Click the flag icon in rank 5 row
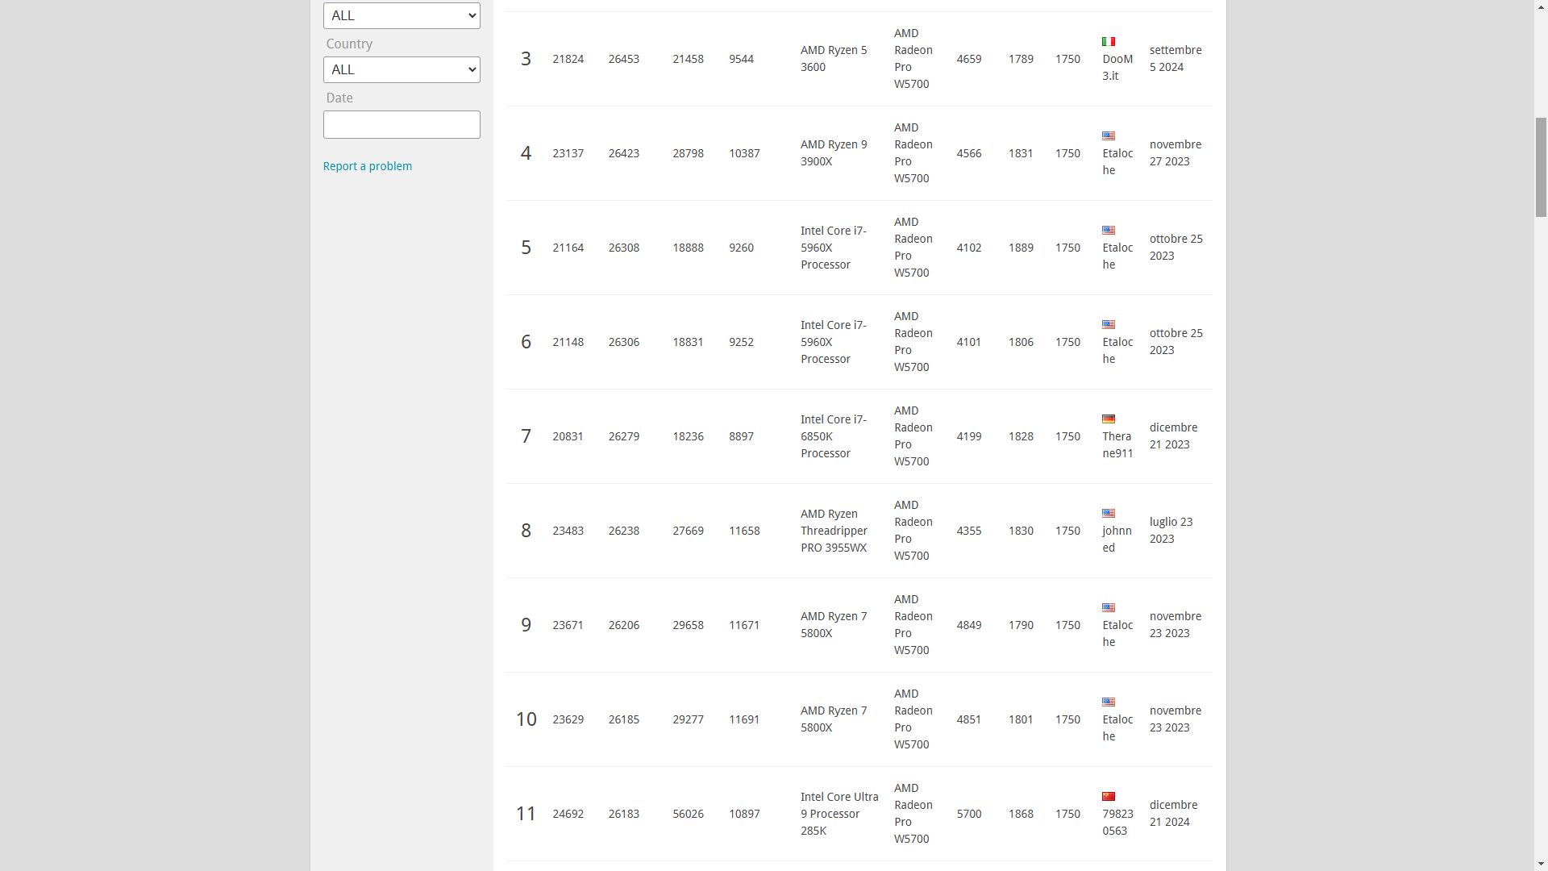1548x871 pixels. [1109, 231]
